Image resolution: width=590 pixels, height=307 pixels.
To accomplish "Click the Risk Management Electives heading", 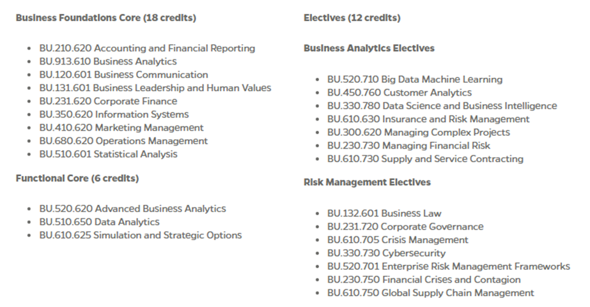I will (367, 183).
